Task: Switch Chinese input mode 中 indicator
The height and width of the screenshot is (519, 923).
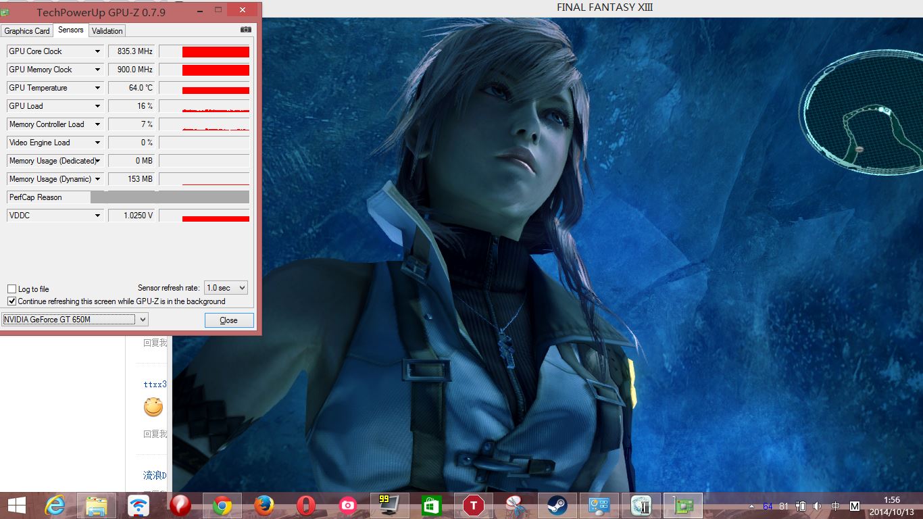Action: (836, 506)
